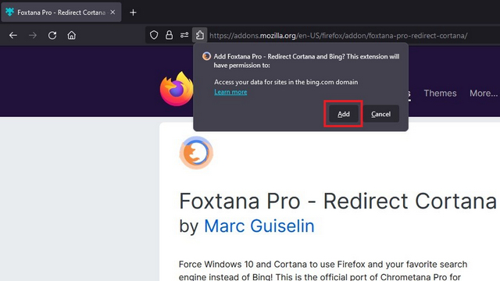Click the Firefox logo on the add-ons page
Viewport: 500px width, 281px height.
[x=177, y=89]
